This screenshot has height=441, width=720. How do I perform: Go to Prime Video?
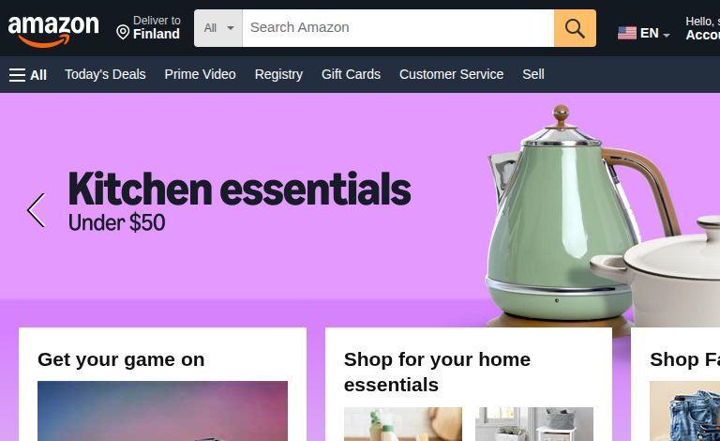click(x=201, y=74)
